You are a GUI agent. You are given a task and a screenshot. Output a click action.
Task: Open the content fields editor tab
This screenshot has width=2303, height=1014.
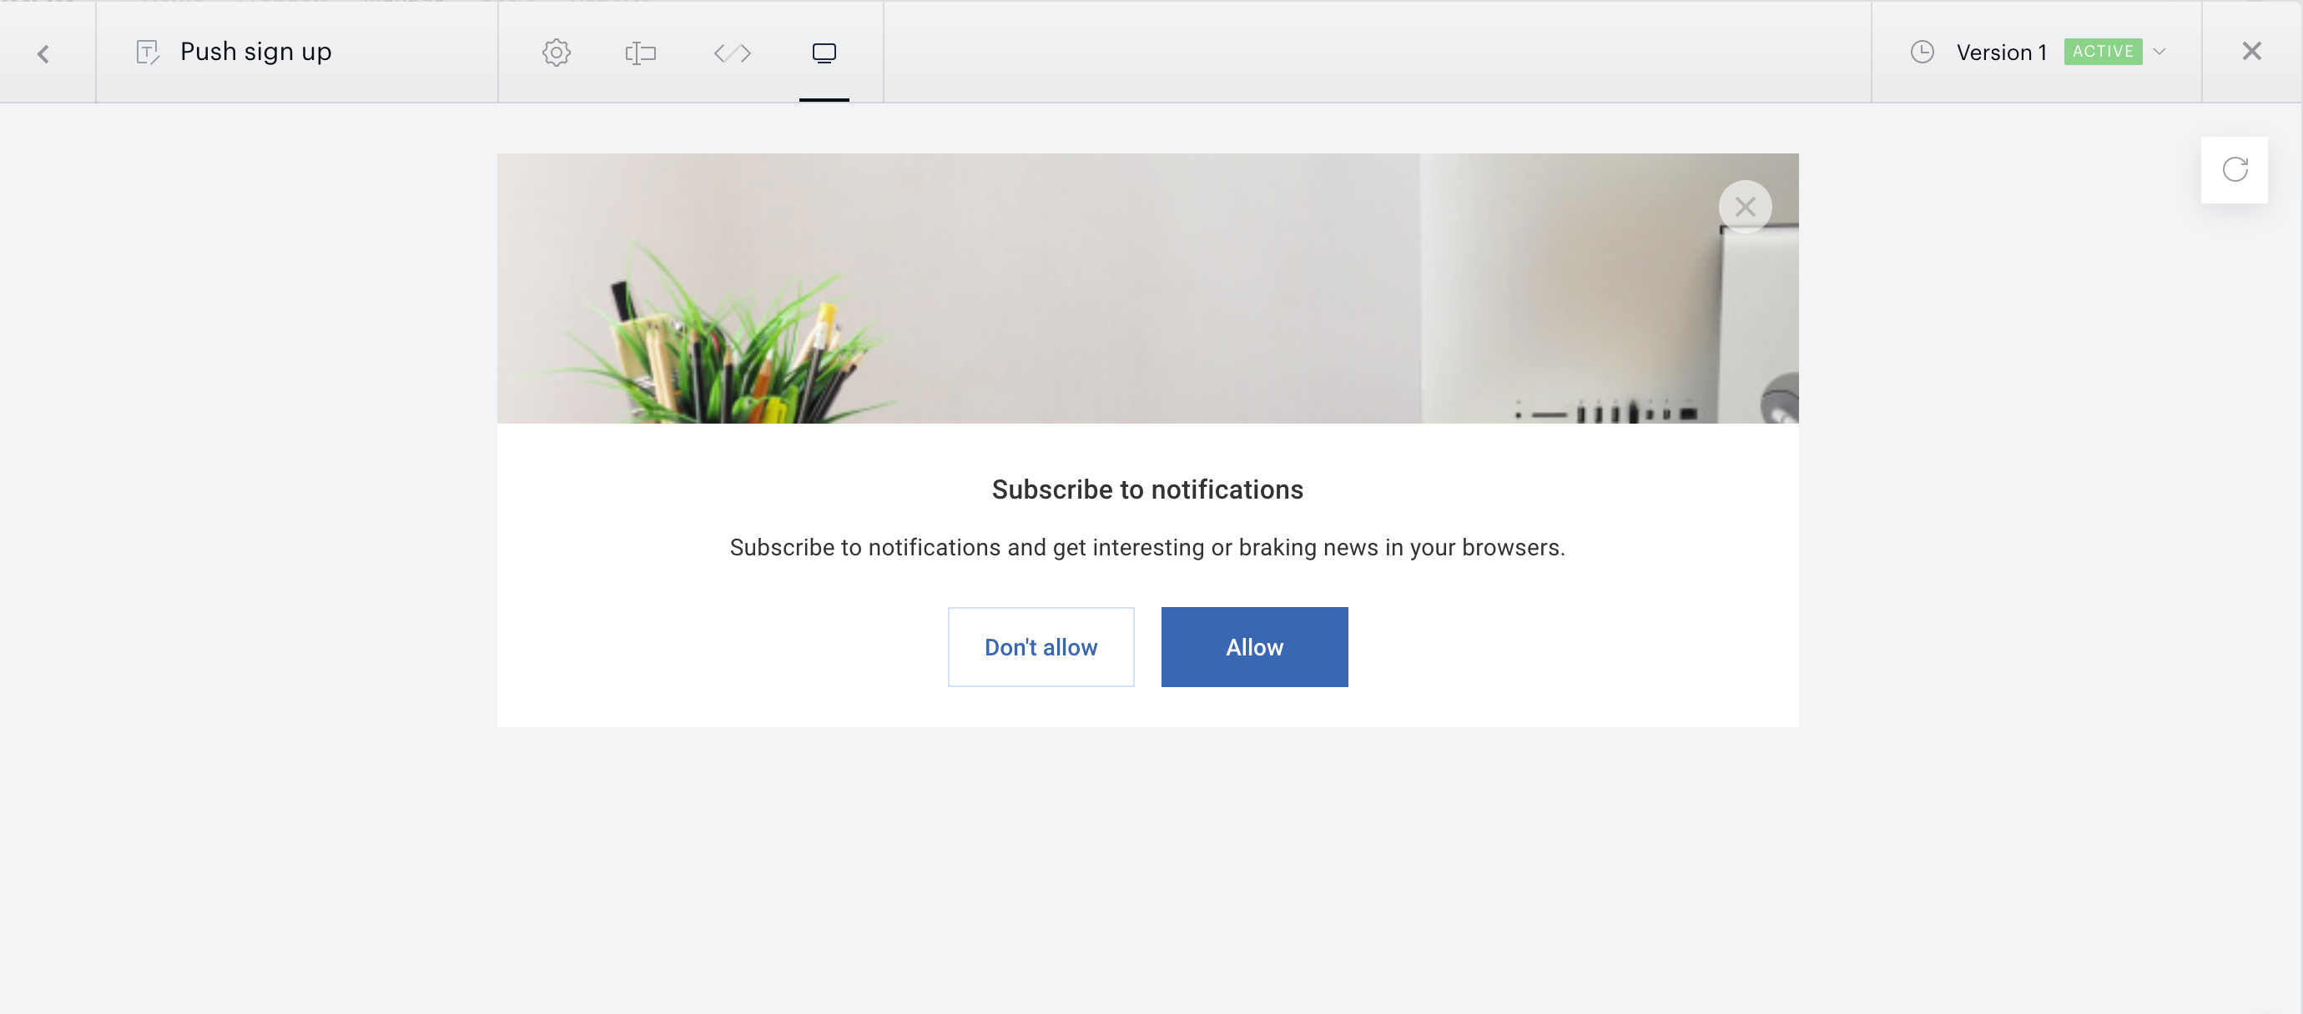click(x=640, y=53)
